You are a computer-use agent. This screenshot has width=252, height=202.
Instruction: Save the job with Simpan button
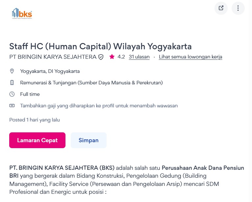point(88,140)
